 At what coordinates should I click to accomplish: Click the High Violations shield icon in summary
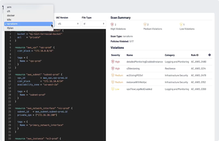(112, 24)
